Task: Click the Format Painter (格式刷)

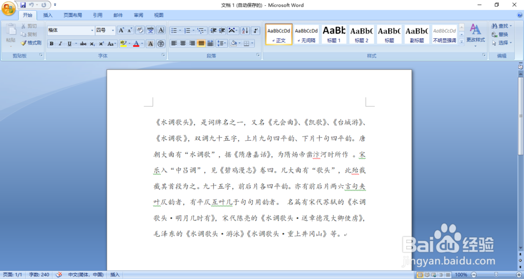Action: (31, 43)
